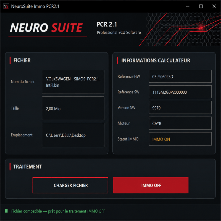Click the 'Moteur' label
The width and height of the screenshot is (221, 221).
(123, 123)
